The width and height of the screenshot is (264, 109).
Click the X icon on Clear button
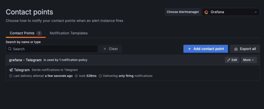[x=105, y=49]
